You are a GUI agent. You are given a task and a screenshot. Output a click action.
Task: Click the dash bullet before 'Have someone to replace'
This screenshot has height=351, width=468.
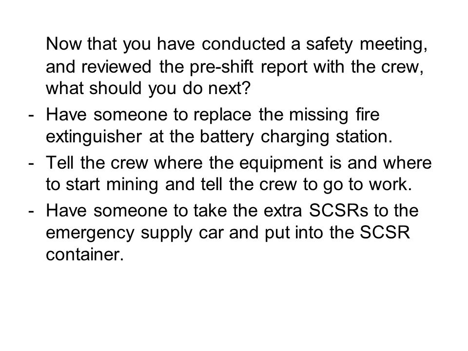(31, 116)
